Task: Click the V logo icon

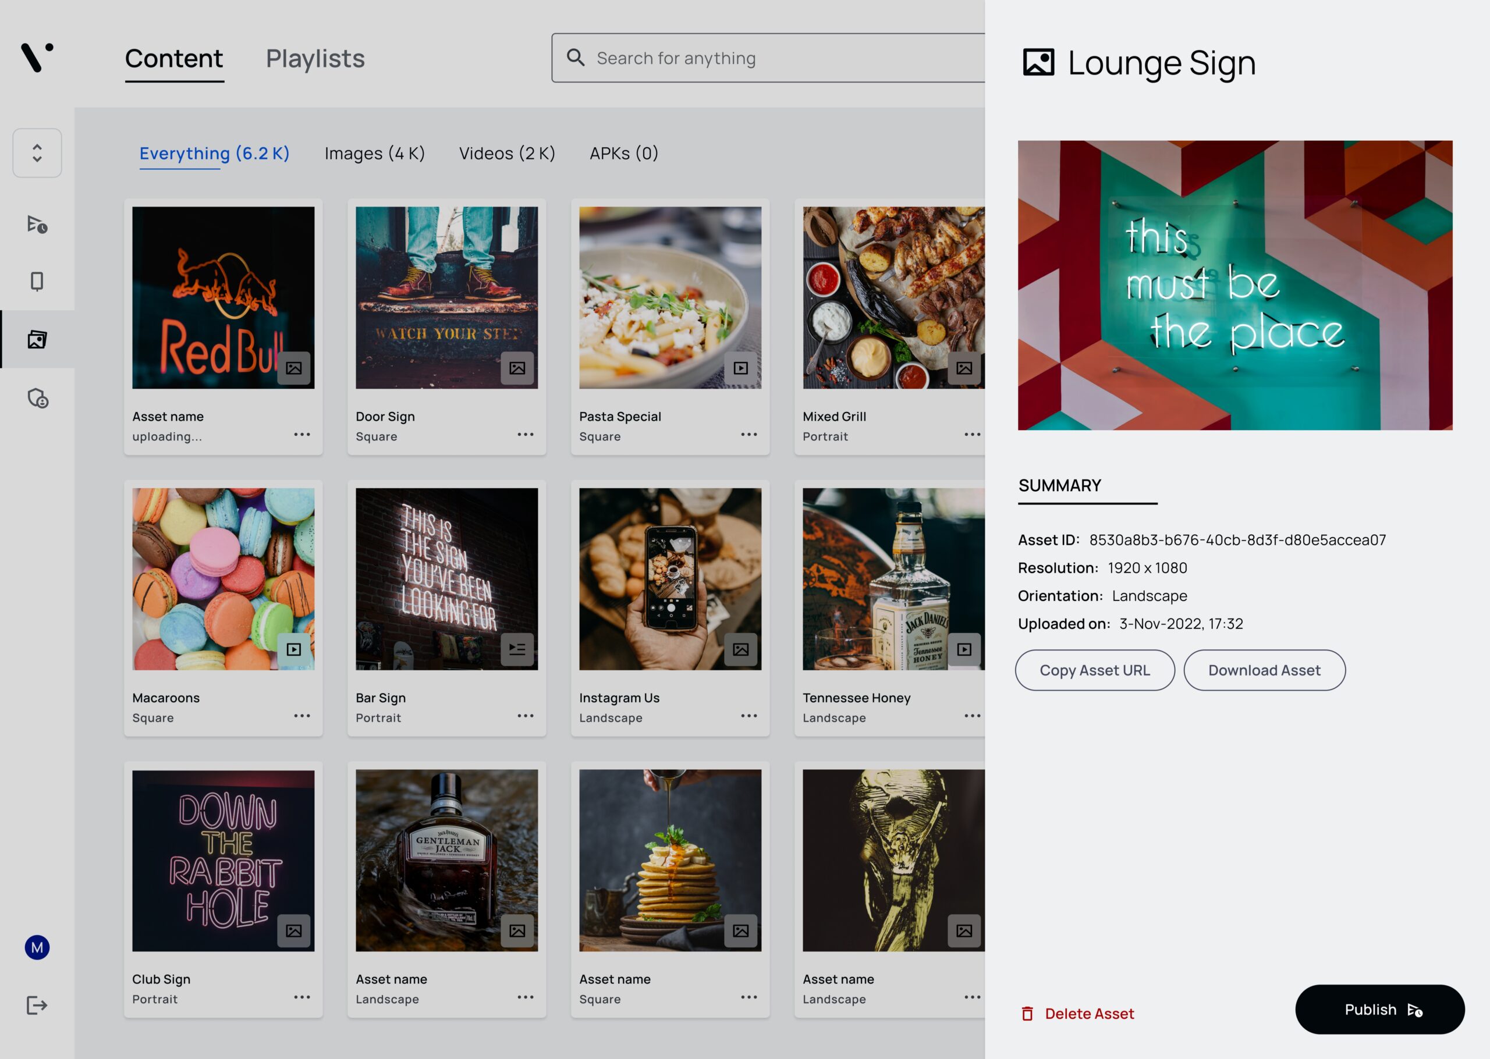Action: [37, 58]
